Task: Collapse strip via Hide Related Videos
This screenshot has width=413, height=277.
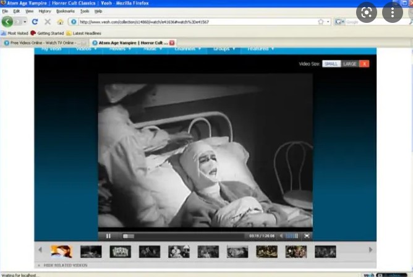Action: point(66,265)
